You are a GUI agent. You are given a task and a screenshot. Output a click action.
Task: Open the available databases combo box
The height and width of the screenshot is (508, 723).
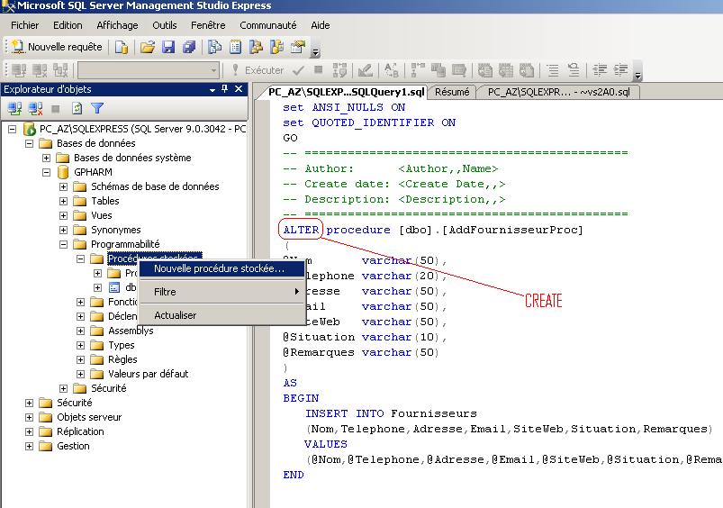pyautogui.click(x=148, y=70)
